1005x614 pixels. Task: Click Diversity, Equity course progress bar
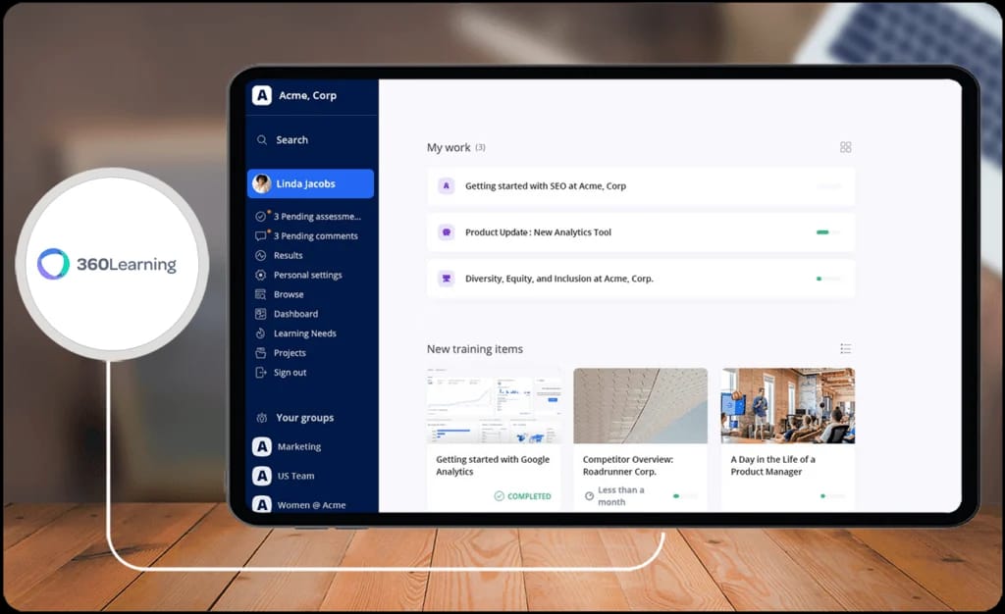click(828, 279)
